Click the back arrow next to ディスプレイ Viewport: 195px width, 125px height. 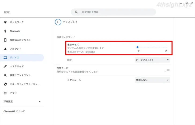(58, 22)
